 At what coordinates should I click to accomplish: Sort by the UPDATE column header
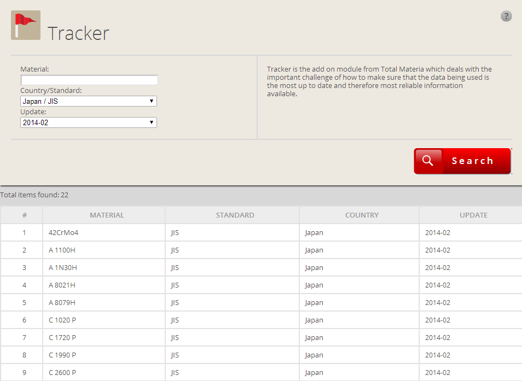473,215
